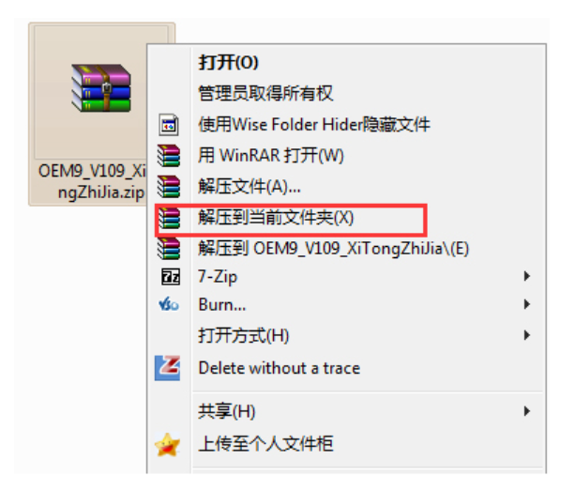Click the Delete without a trace icon

[167, 368]
